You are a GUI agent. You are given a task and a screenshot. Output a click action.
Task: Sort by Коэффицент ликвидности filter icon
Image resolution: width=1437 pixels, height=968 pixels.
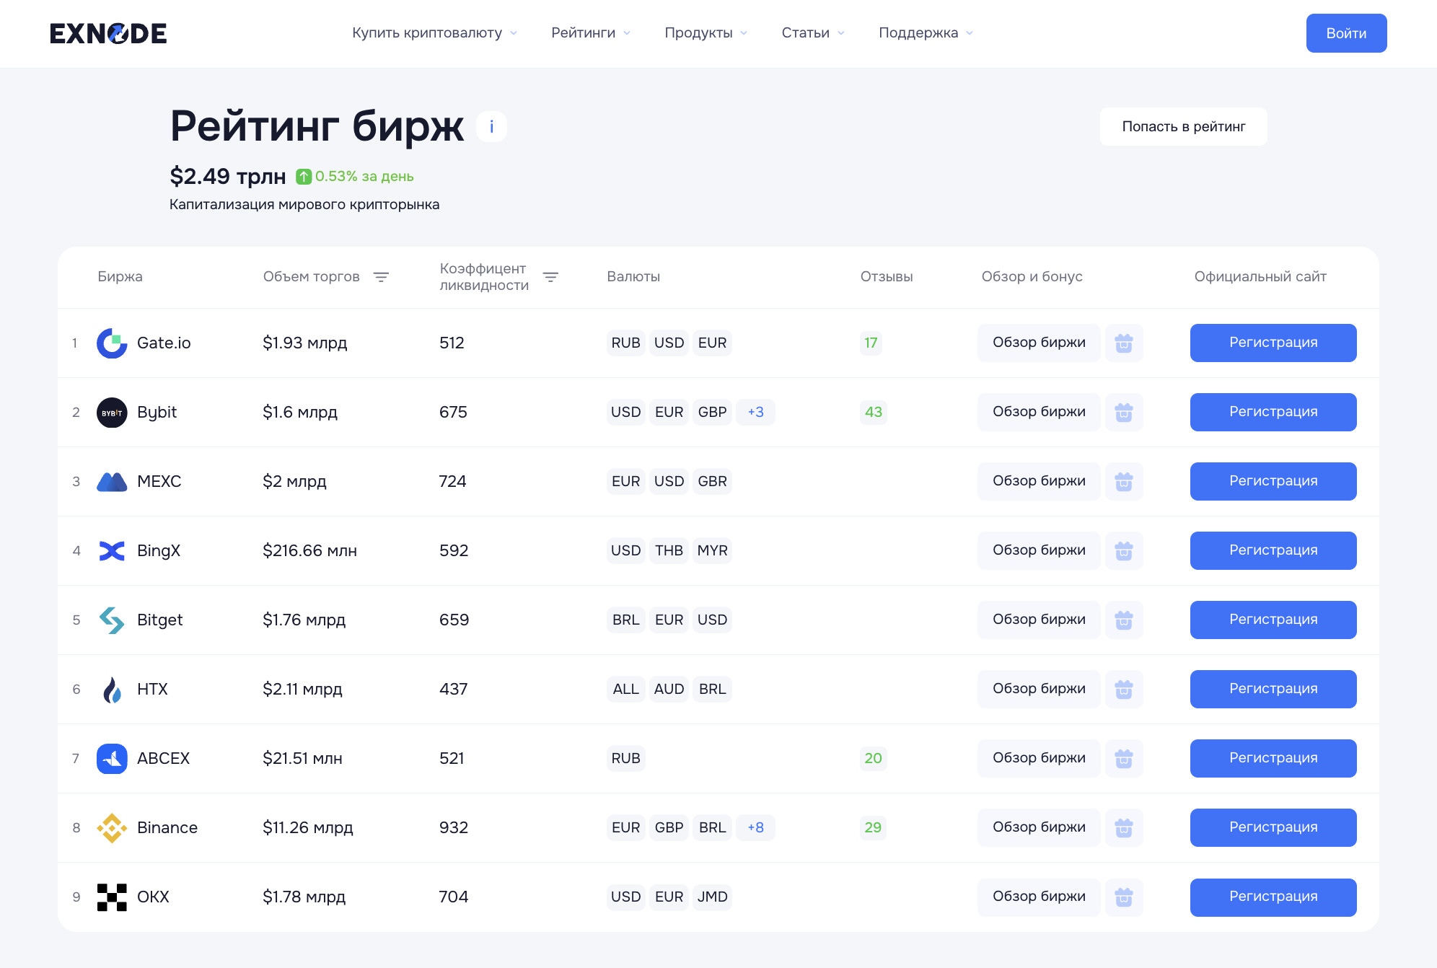point(550,277)
